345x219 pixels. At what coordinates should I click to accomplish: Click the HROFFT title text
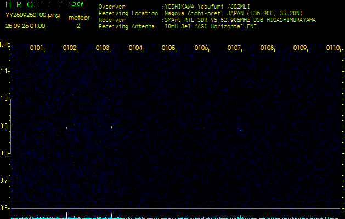[34, 4]
